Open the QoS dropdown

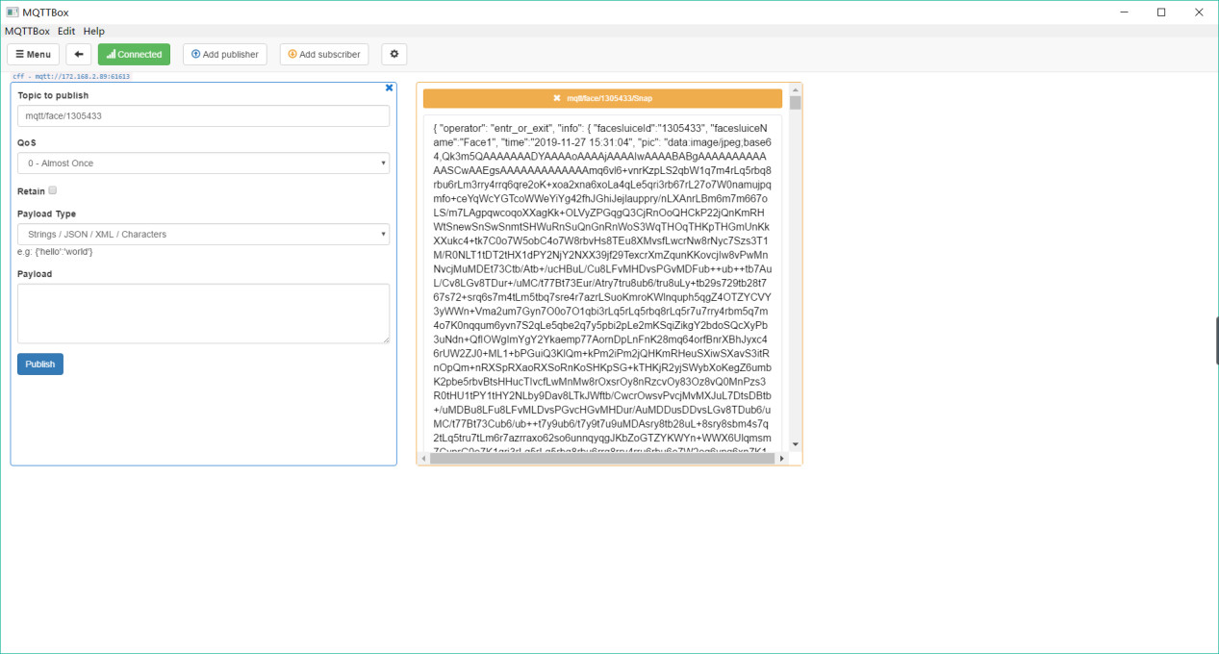[203, 163]
